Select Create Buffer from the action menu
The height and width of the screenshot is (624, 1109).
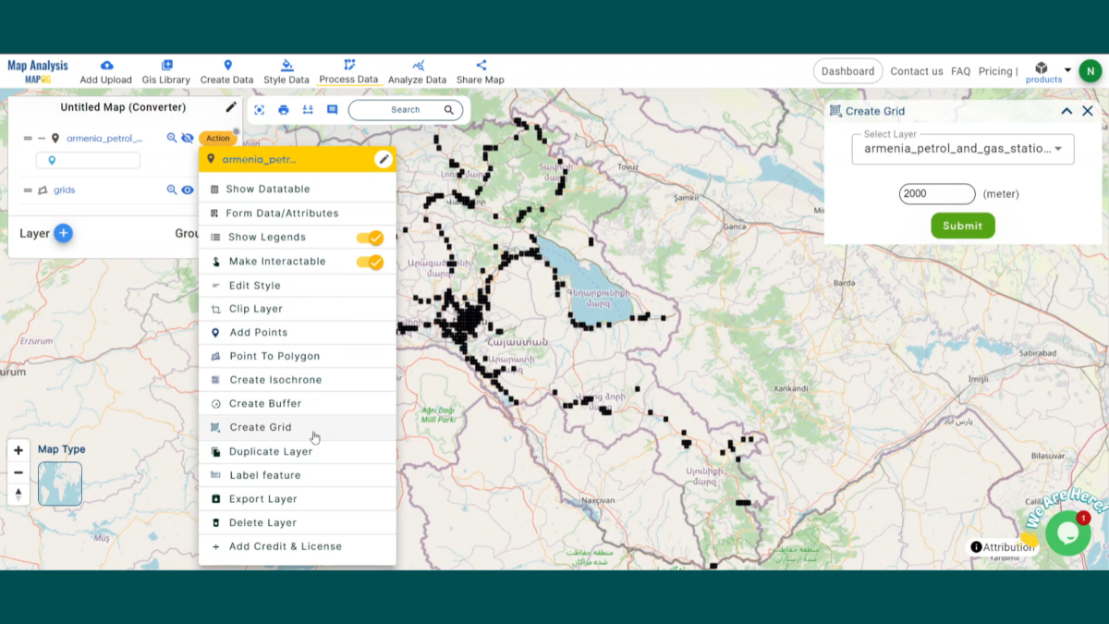click(265, 403)
